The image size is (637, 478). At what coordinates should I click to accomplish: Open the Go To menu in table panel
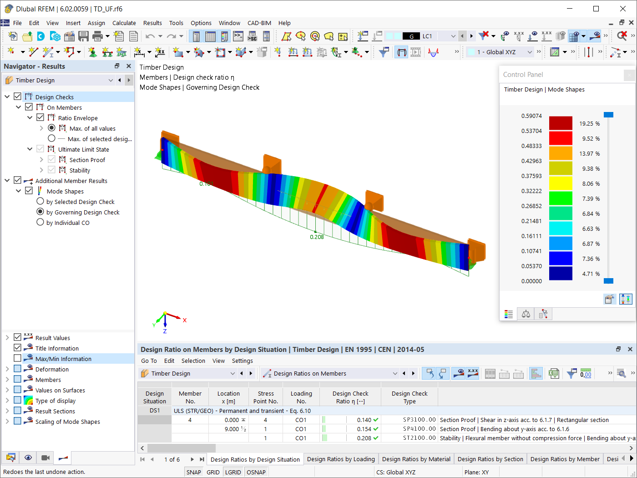[149, 361]
